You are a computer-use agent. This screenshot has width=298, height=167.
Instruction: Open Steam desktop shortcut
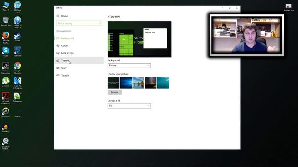[x=18, y=37]
